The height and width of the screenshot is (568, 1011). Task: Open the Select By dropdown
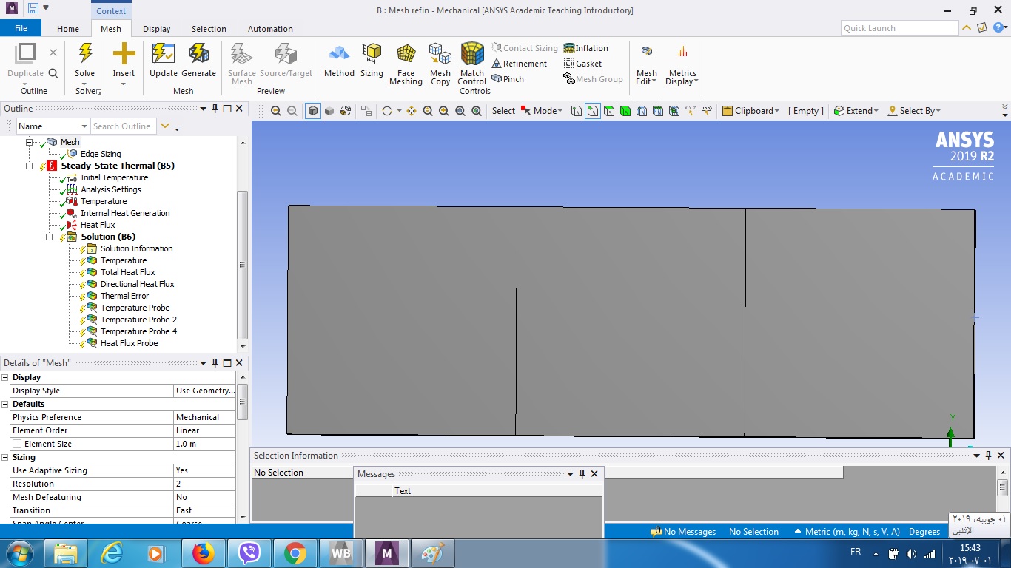click(914, 111)
